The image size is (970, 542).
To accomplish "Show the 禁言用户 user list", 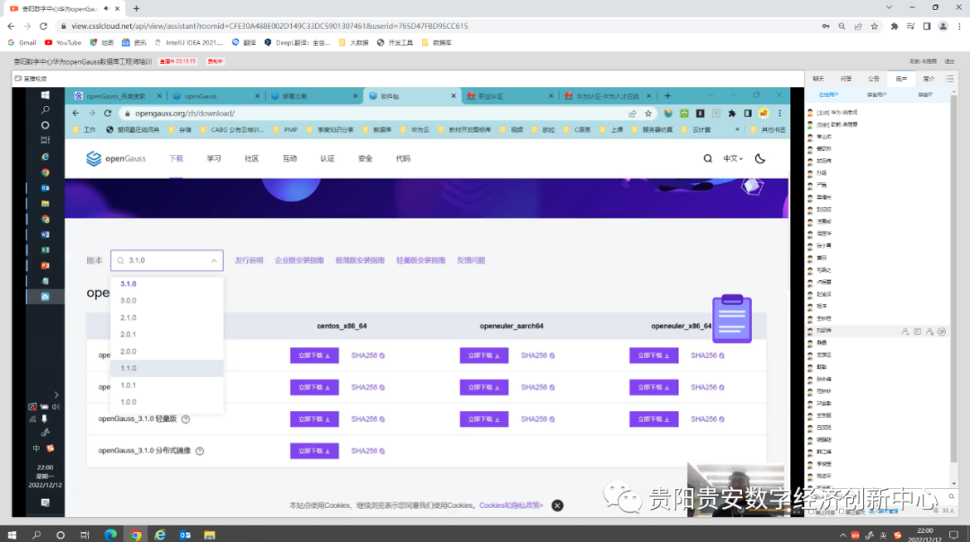I will pos(877,95).
